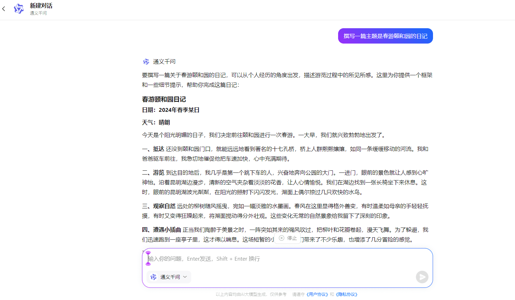Open the 通义千问 model selector dropdown

coord(169,277)
